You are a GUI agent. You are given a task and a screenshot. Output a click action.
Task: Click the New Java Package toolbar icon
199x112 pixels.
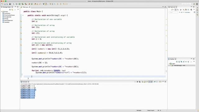tap(29, 4)
